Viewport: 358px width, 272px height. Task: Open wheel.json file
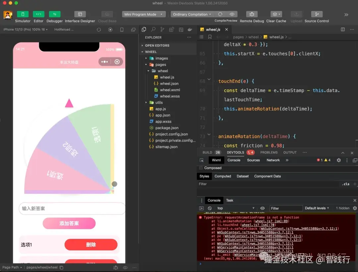(x=169, y=83)
